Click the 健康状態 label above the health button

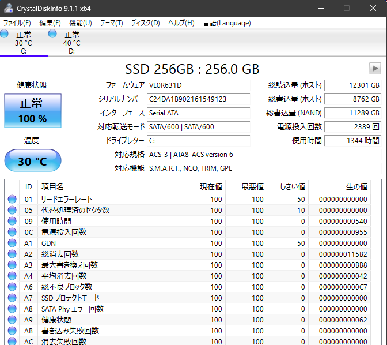pos(32,85)
